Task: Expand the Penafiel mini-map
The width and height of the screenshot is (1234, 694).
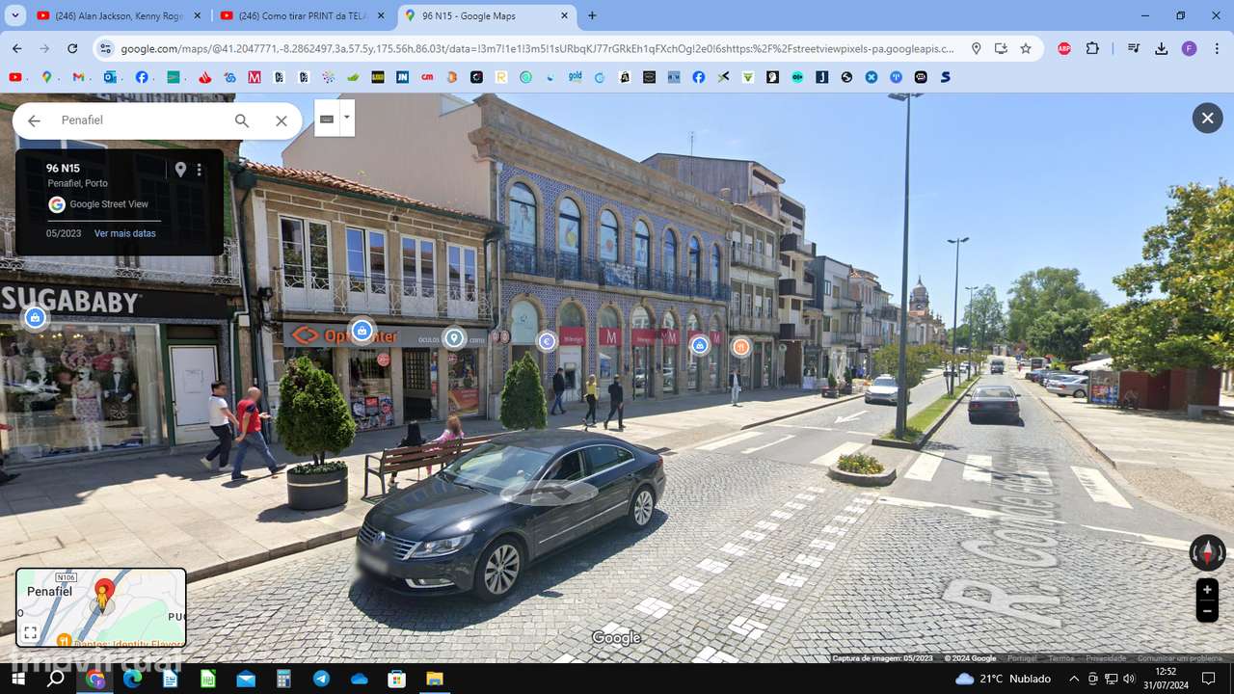Action: [29, 633]
